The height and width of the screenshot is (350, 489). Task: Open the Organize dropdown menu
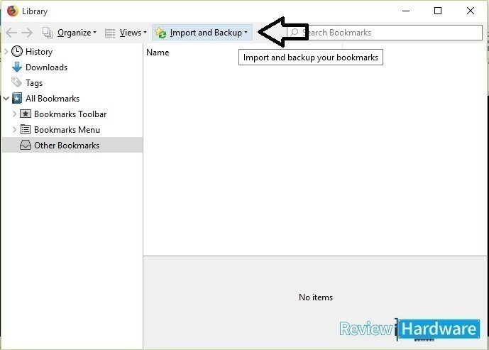click(x=77, y=33)
